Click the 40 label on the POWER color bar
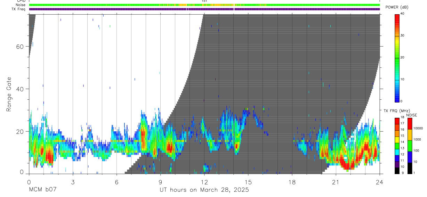 pyautogui.click(x=403, y=14)
